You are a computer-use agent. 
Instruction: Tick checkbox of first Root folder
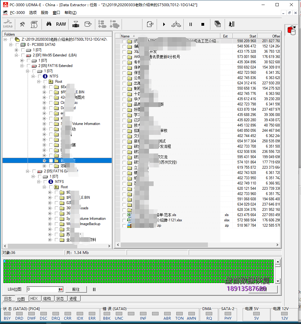pos(45,82)
